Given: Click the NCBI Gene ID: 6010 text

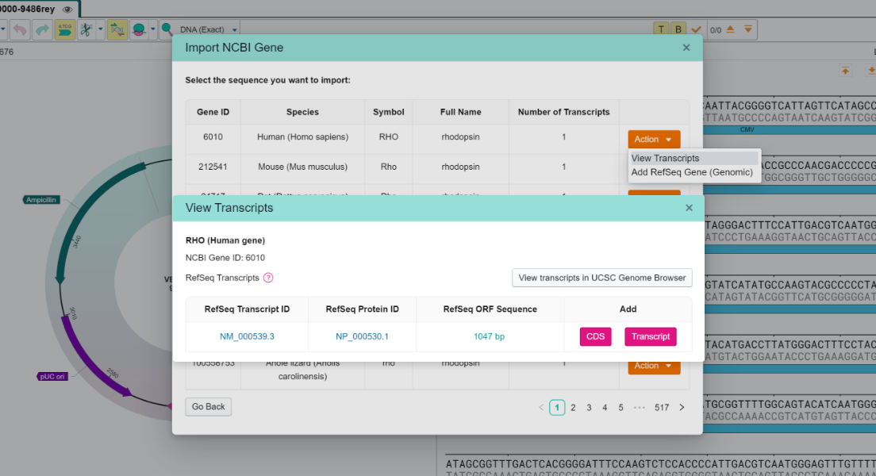Looking at the screenshot, I should [x=225, y=258].
